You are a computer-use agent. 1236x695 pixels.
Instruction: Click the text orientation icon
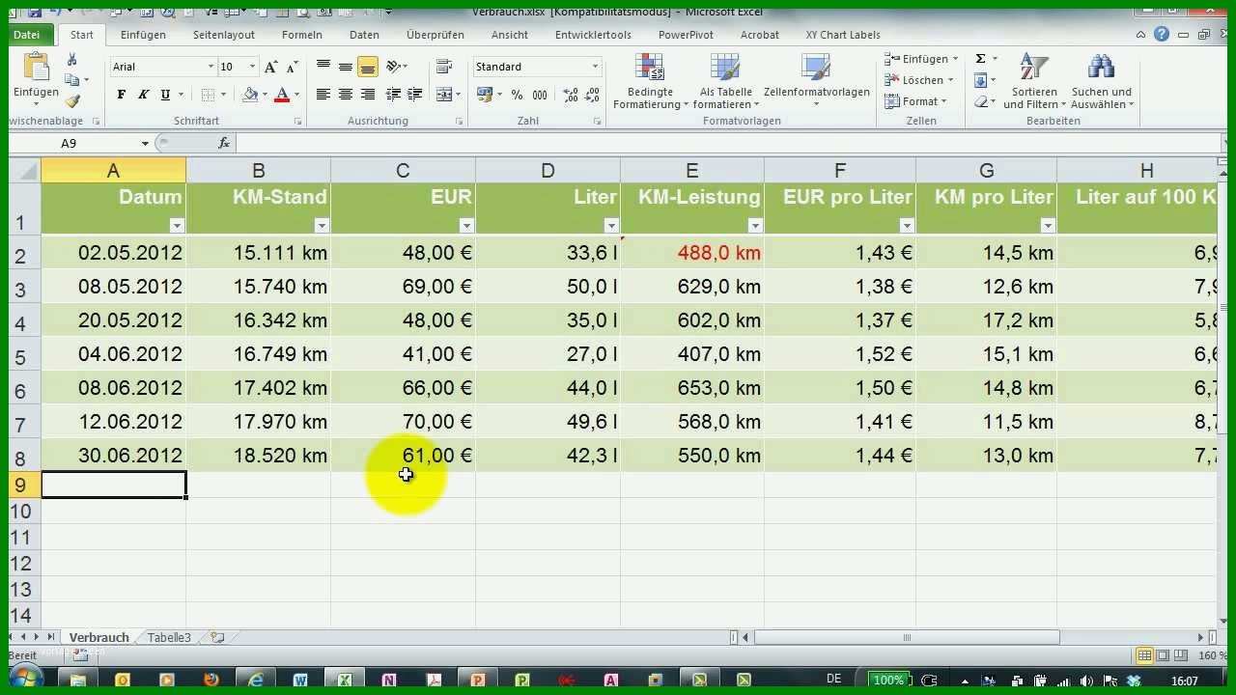point(393,67)
